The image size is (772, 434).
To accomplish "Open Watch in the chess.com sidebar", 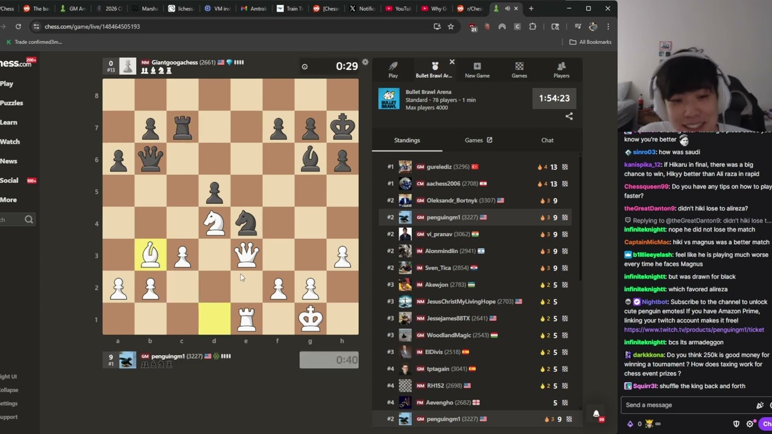I will tap(10, 142).
